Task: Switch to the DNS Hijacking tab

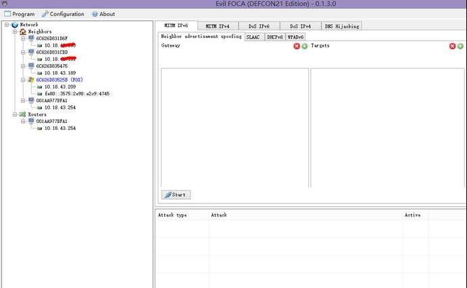Action: coord(342,26)
